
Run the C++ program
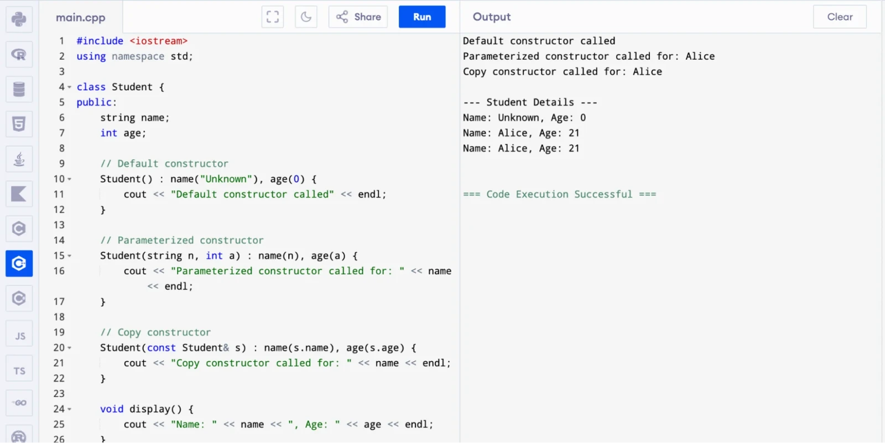click(x=422, y=17)
